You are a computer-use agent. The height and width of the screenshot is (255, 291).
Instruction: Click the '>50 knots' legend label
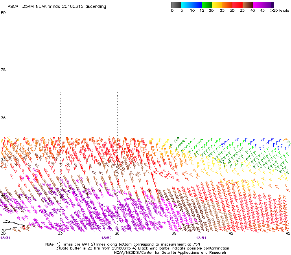click(280, 11)
